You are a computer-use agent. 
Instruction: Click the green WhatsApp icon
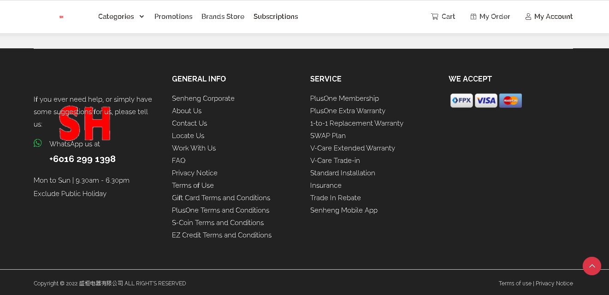pos(38,143)
